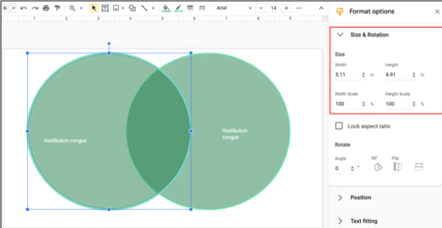442x228 pixels.
Task: Rotate shape 90 degrees
Action: point(377,167)
